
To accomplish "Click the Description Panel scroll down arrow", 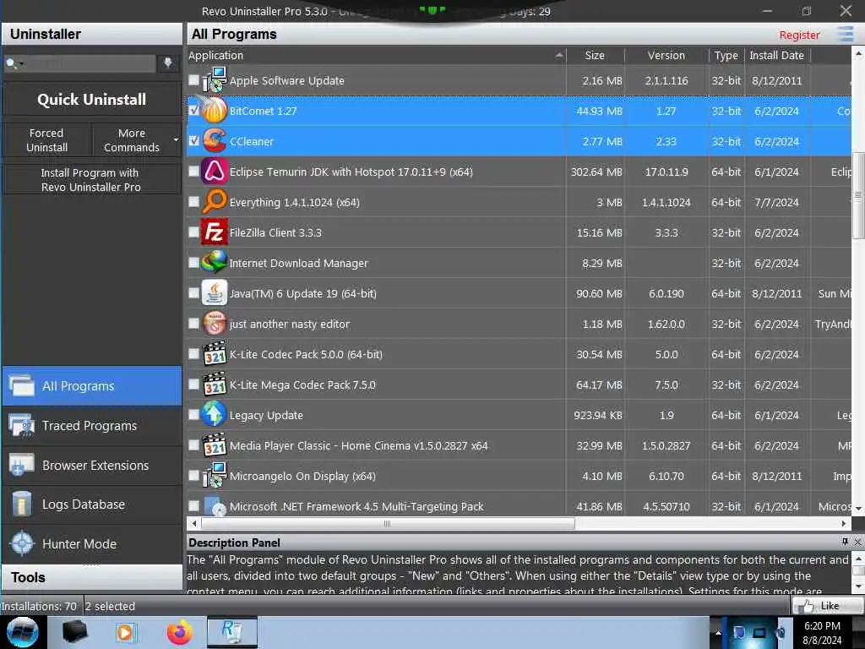I will [x=858, y=586].
